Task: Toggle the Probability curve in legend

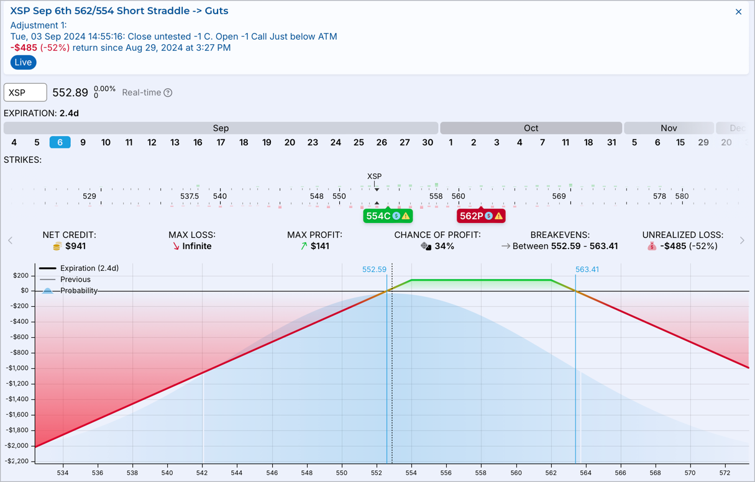Action: pos(69,291)
